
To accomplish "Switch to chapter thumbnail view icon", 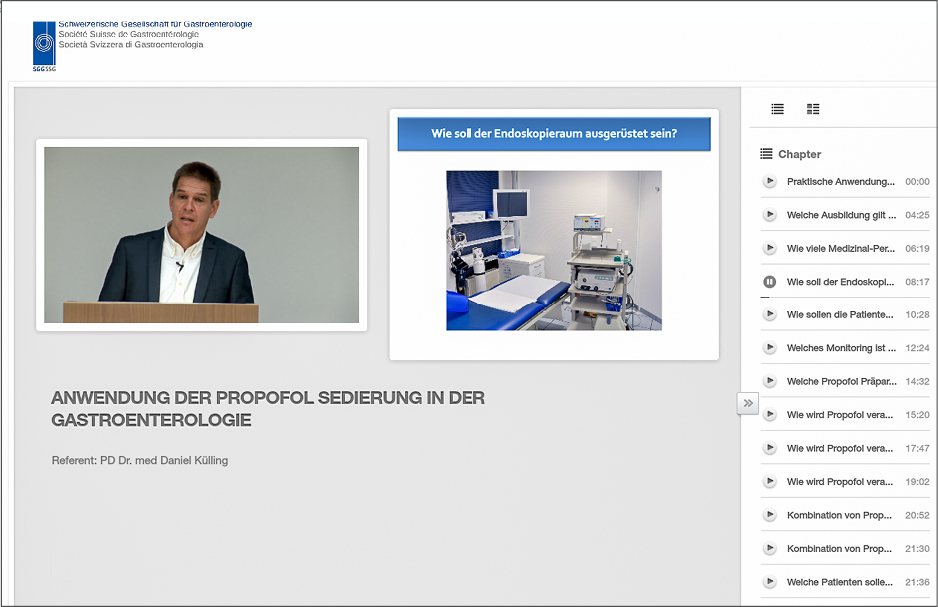I will click(813, 109).
